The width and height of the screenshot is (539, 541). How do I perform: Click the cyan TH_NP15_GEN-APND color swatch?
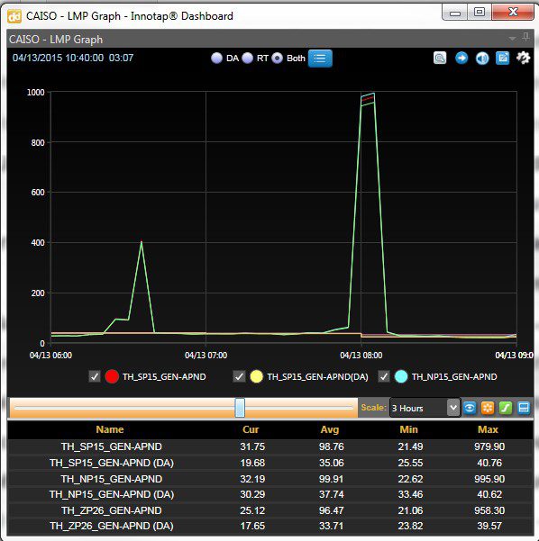(401, 376)
